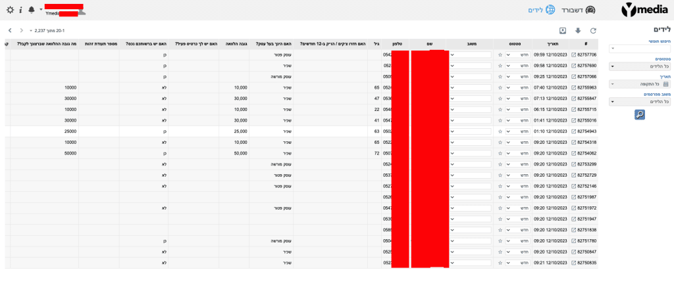Image resolution: width=674 pixels, height=295 pixels.
Task: Go to the previous page of leads
Action: pos(22,30)
